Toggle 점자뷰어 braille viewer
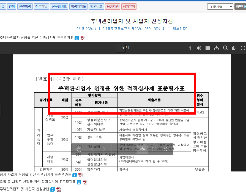This screenshot has height=193, width=246. pyautogui.click(x=129, y=6)
